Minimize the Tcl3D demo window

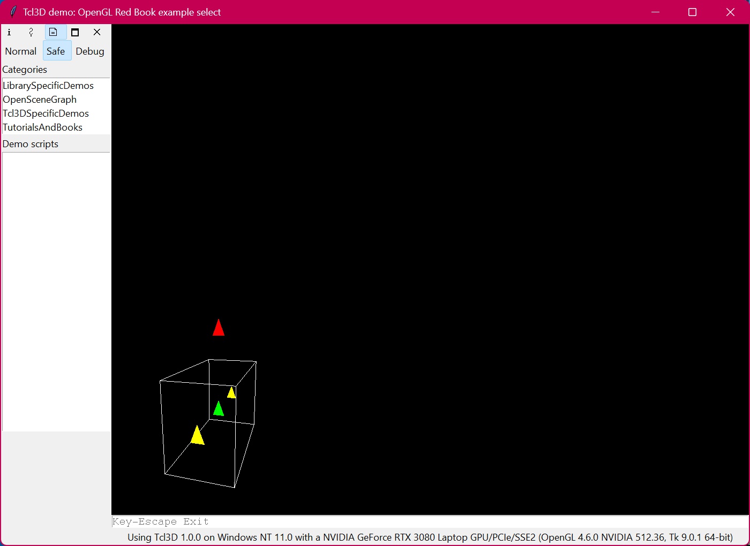tap(655, 12)
